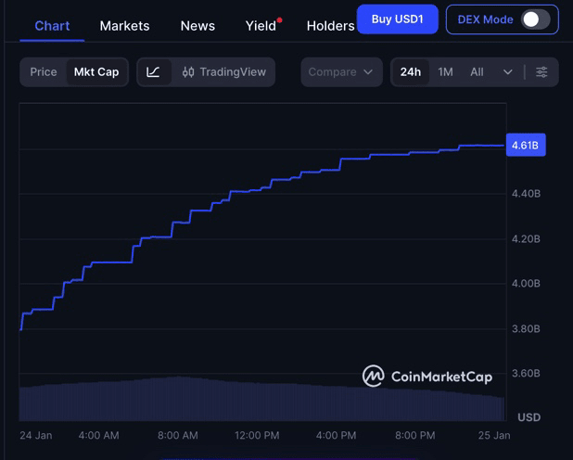The width and height of the screenshot is (573, 460).
Task: Open the Yield tab
Action: [261, 26]
